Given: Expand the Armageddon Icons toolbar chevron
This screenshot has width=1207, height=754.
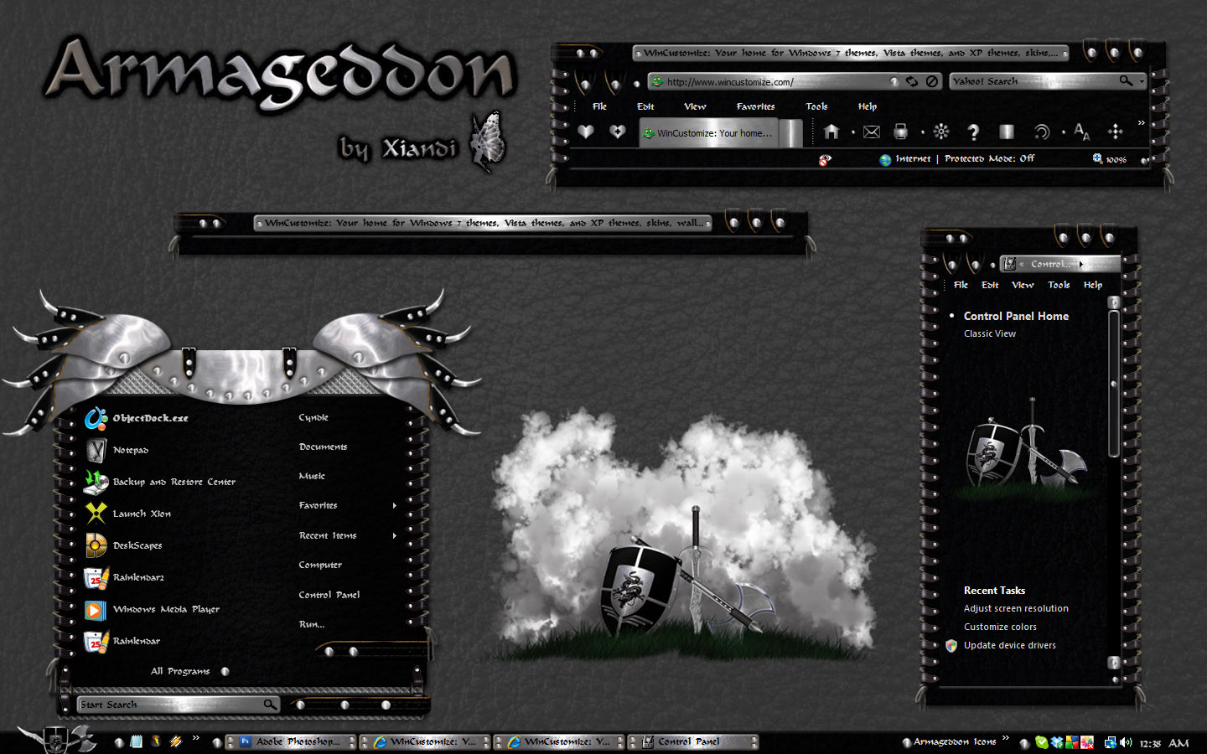Looking at the screenshot, I should [x=1005, y=738].
